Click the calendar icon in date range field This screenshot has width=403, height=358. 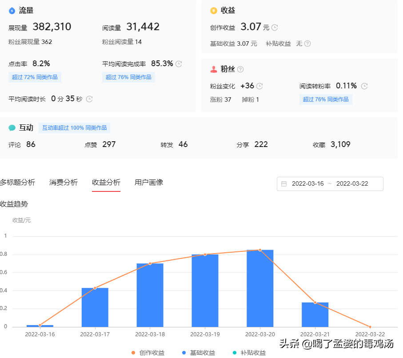point(284,184)
